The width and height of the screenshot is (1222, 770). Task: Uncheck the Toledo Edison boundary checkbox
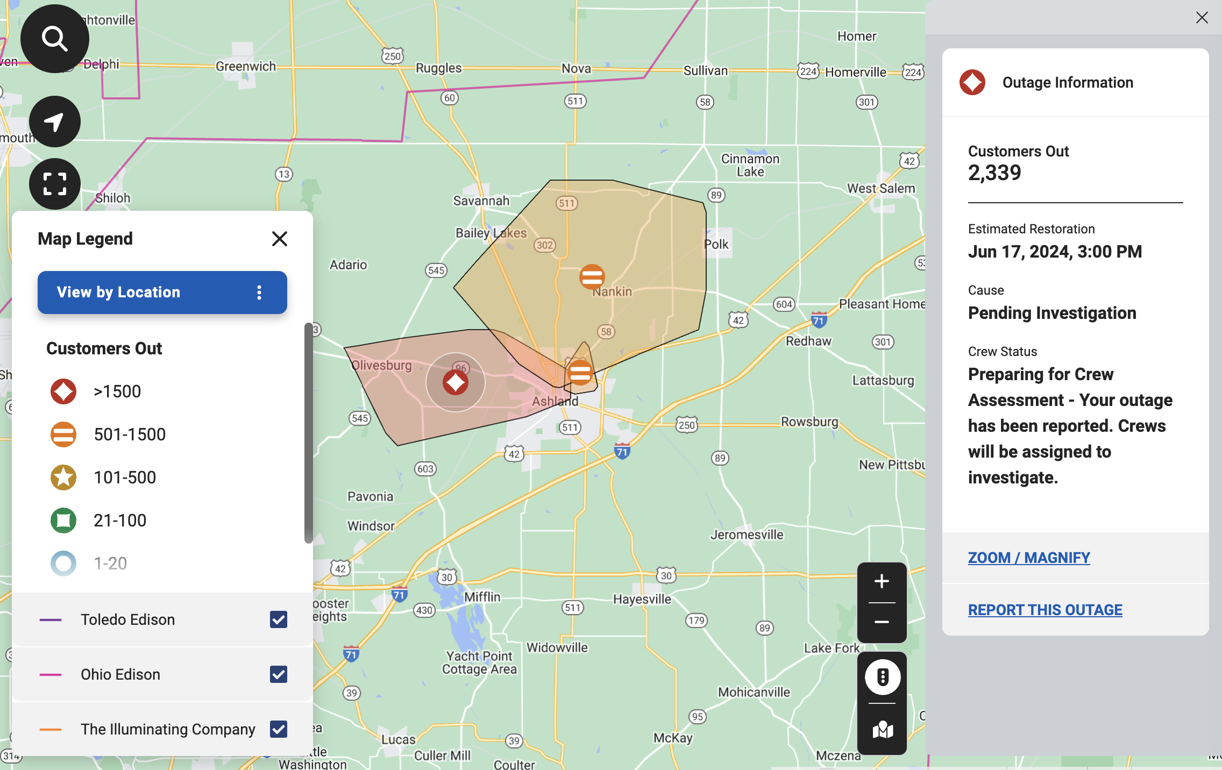pos(279,619)
